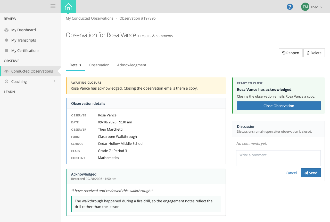Open the Theo user dropdown arrow
The width and height of the screenshot is (330, 222).
pos(321,7)
